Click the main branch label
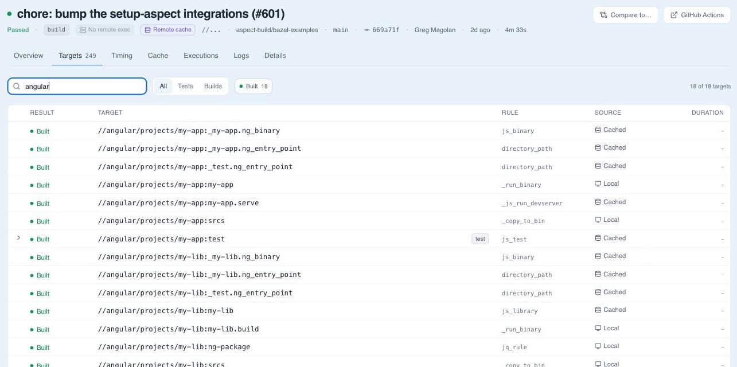This screenshot has height=367, width=737. [341, 30]
